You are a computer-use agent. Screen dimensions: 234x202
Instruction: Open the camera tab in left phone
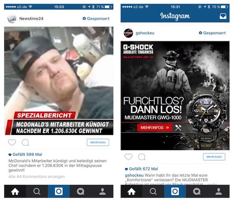(58, 191)
